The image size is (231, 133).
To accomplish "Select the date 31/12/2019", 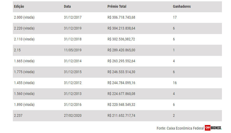I will [73, 28].
